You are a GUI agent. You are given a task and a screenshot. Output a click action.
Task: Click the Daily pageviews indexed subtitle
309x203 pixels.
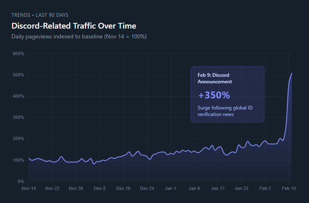tap(79, 37)
